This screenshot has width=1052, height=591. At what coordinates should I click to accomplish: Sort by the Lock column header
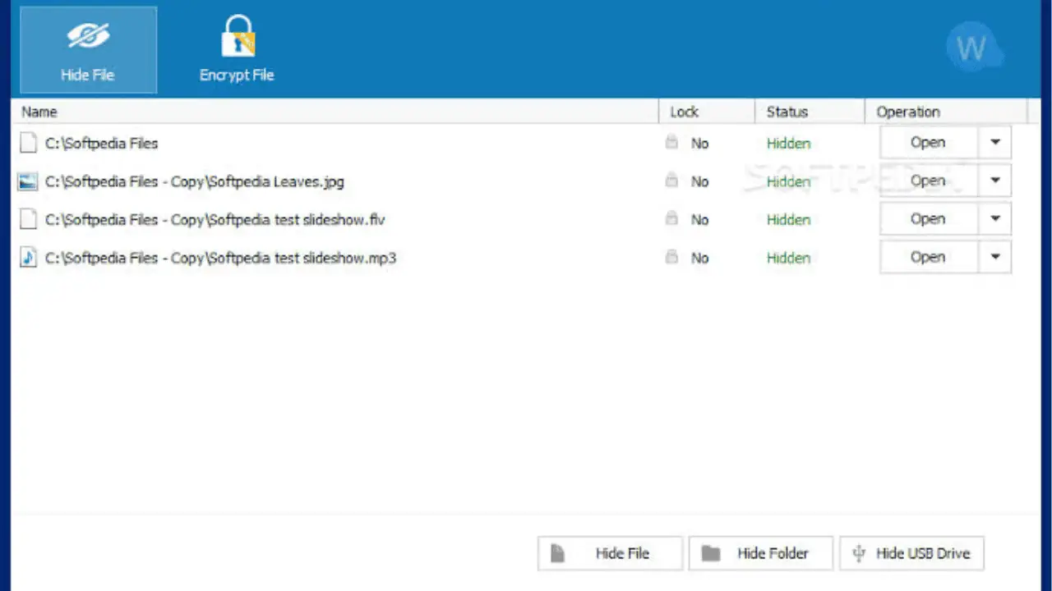click(x=707, y=112)
